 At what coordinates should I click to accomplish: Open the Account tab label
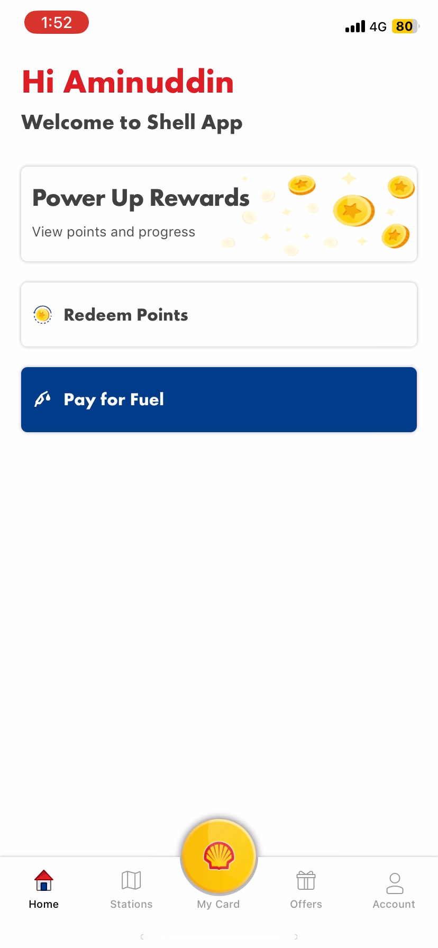point(394,904)
